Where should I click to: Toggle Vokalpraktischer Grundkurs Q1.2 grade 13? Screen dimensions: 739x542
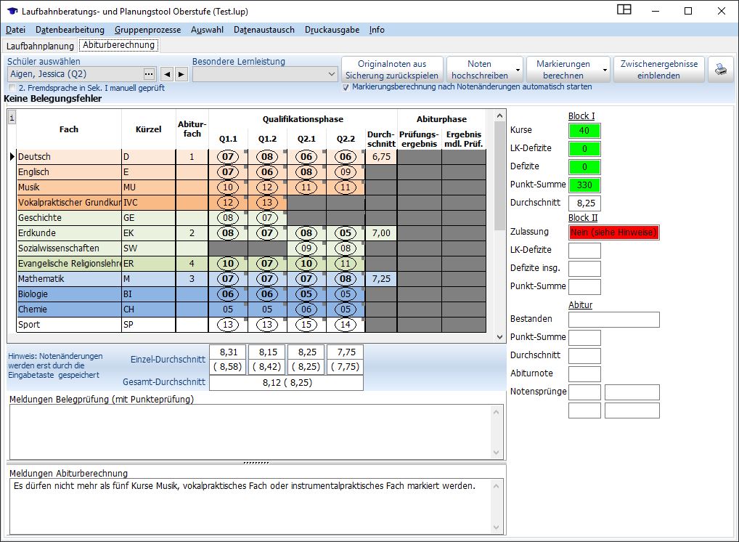[267, 203]
